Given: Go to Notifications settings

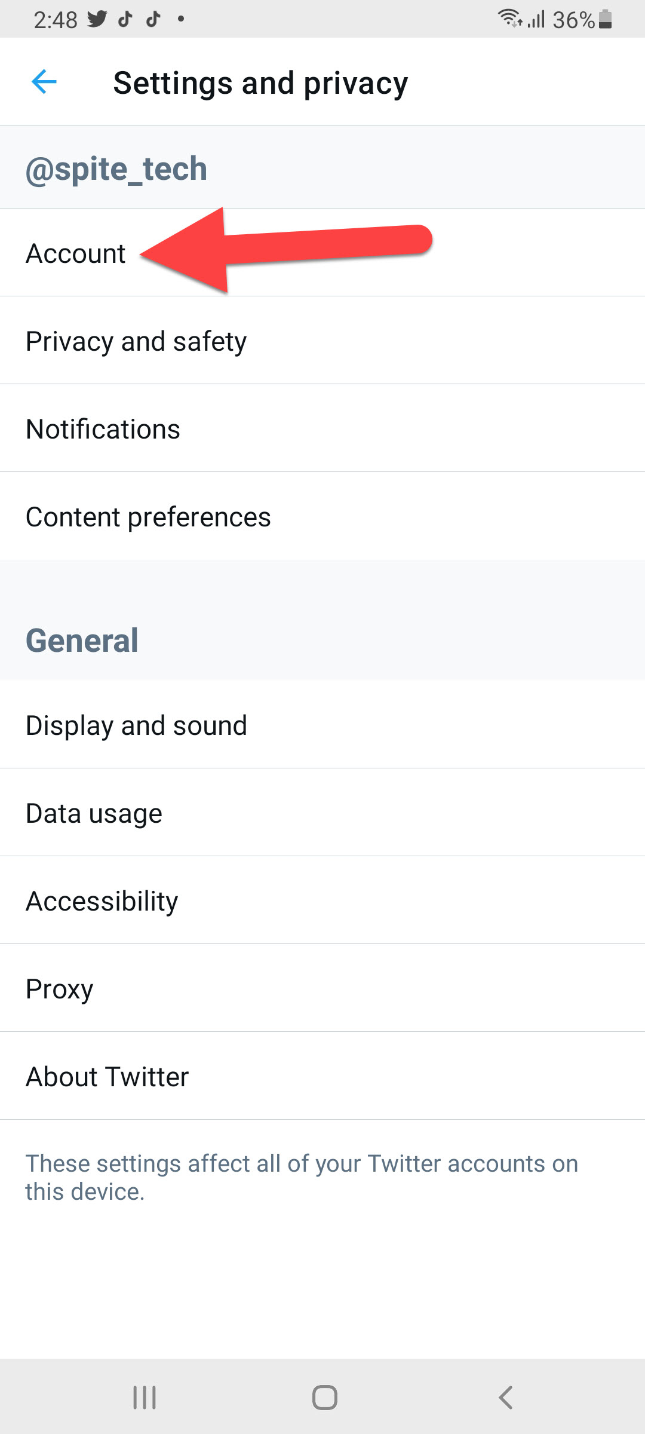Looking at the screenshot, I should point(103,429).
